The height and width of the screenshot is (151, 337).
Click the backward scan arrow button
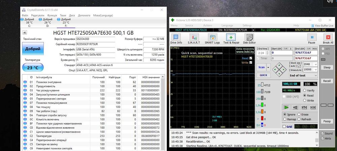click(x=295, y=107)
